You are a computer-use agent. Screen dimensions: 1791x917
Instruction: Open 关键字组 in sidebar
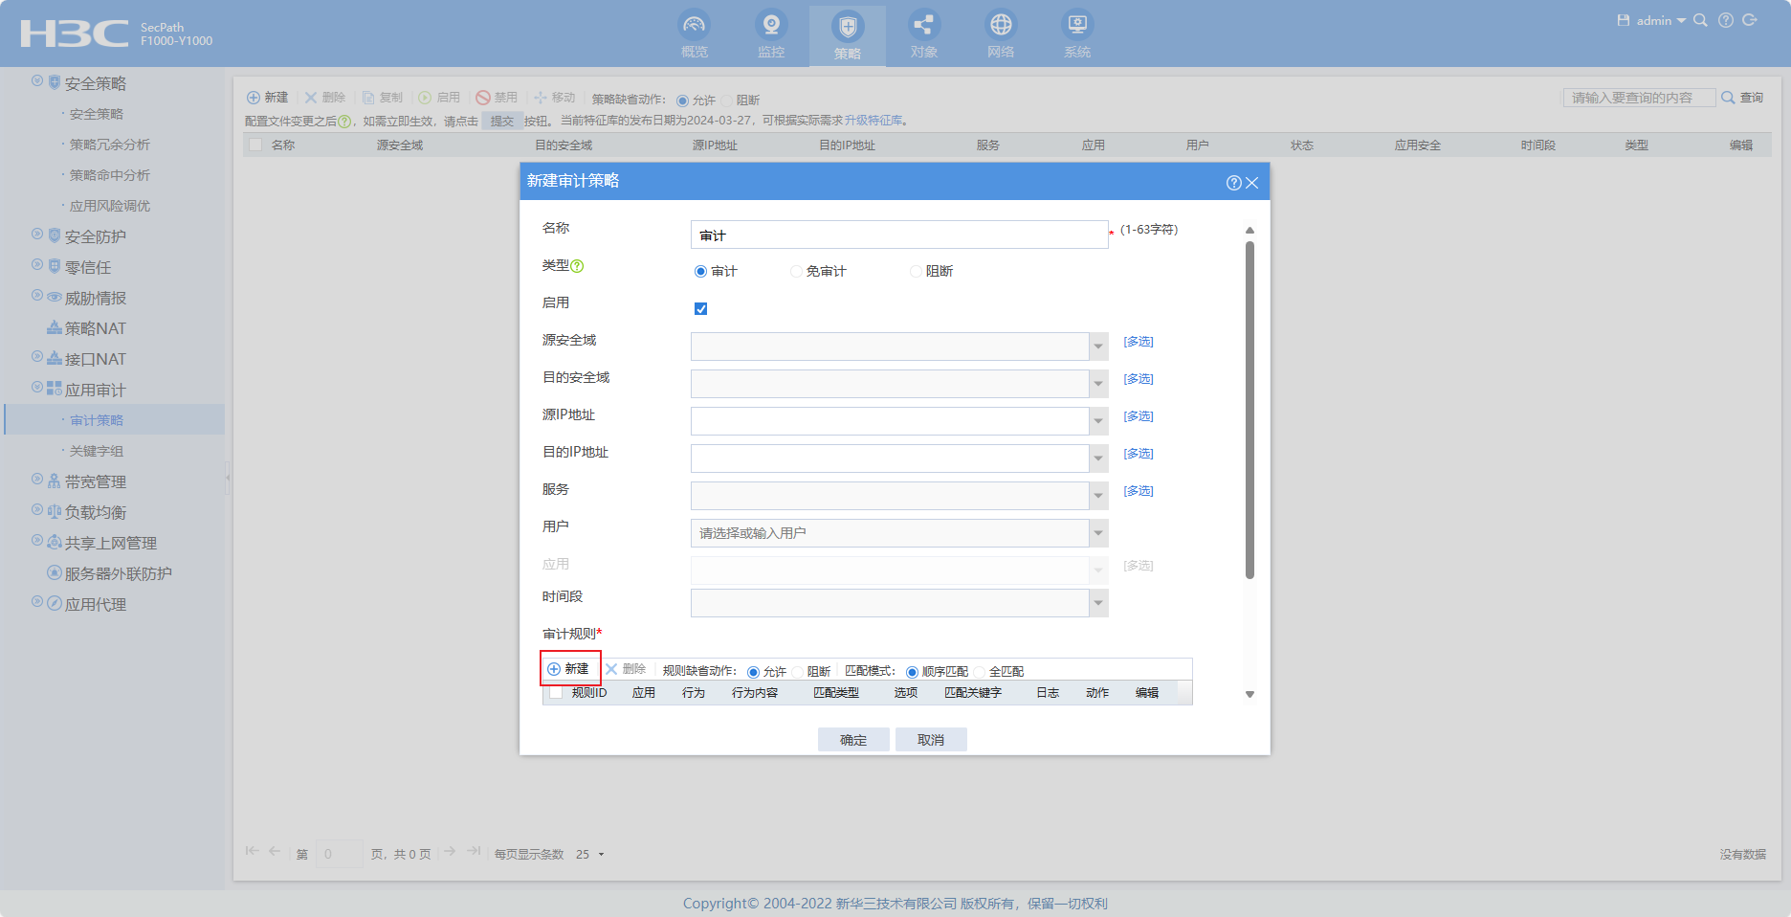96,451
